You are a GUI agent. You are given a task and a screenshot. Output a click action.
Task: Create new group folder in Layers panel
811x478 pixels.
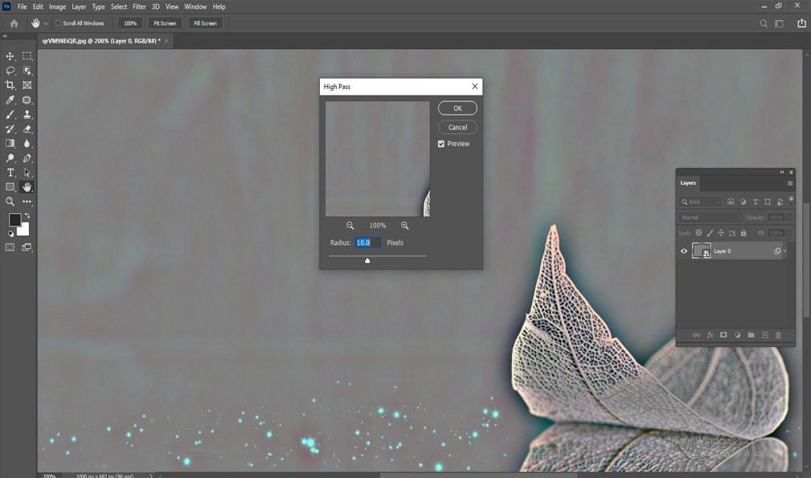(751, 335)
